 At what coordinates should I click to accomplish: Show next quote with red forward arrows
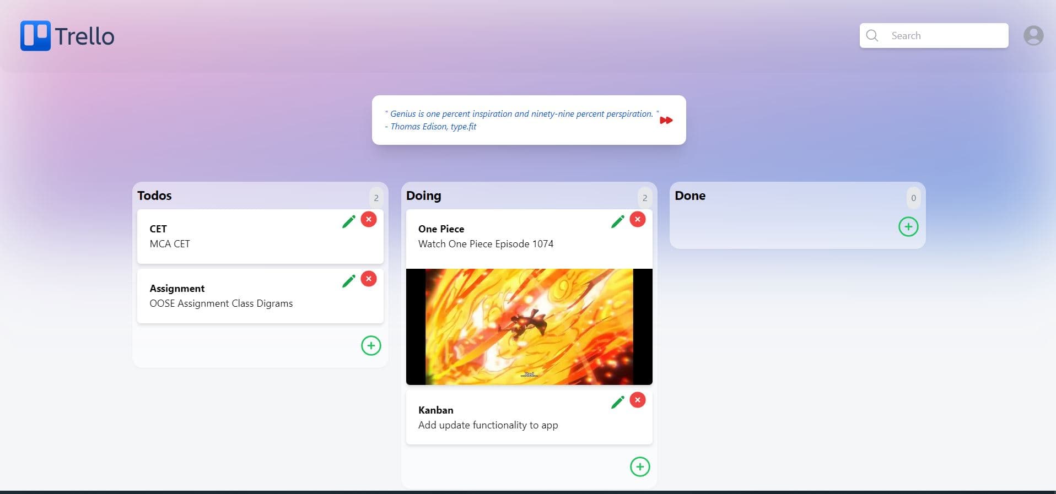click(x=666, y=120)
